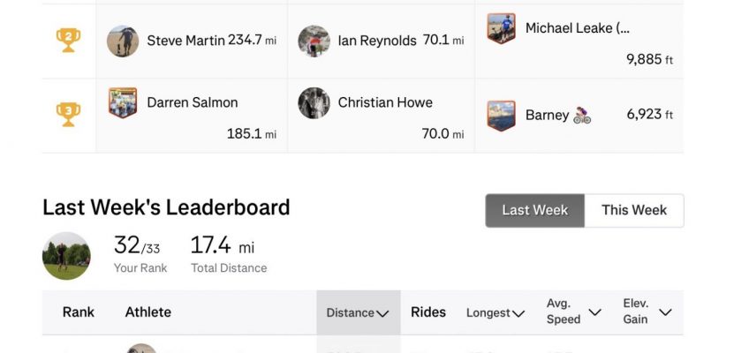Open Christian Howe's name link
Screen dimensions: 749x353
point(385,102)
